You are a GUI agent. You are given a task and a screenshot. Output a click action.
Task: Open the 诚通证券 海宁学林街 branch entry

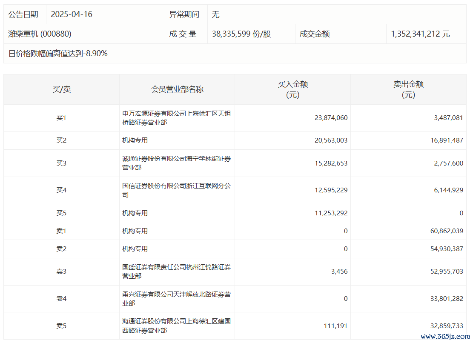176,163
